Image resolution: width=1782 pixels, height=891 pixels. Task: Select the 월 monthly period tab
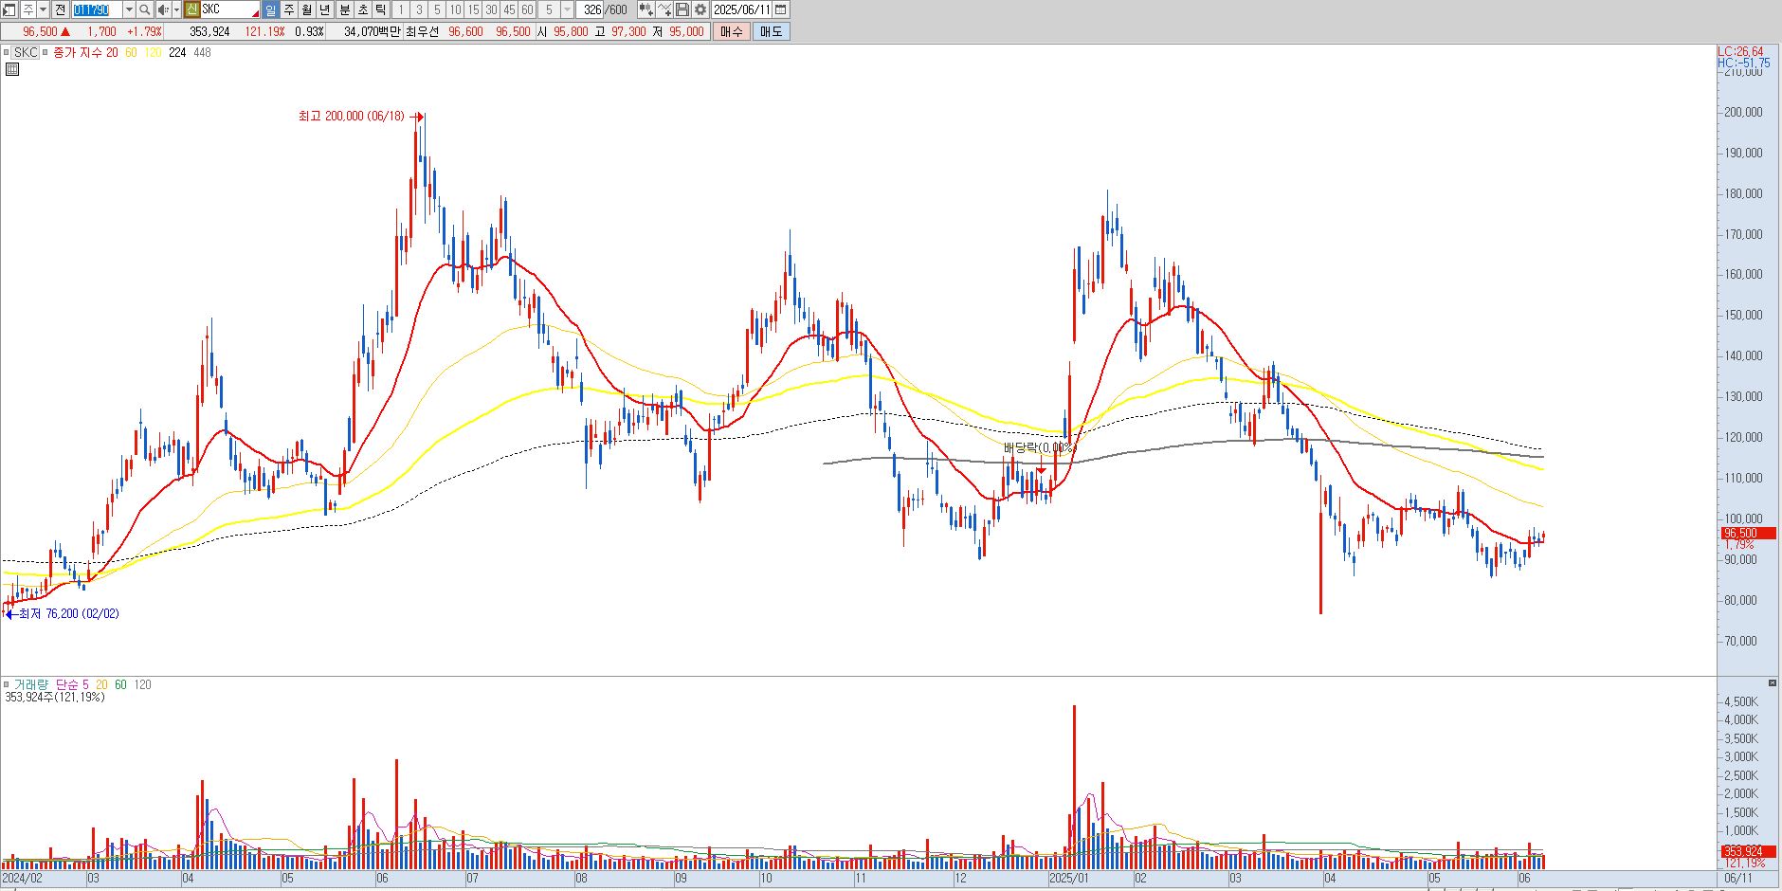[x=307, y=9]
